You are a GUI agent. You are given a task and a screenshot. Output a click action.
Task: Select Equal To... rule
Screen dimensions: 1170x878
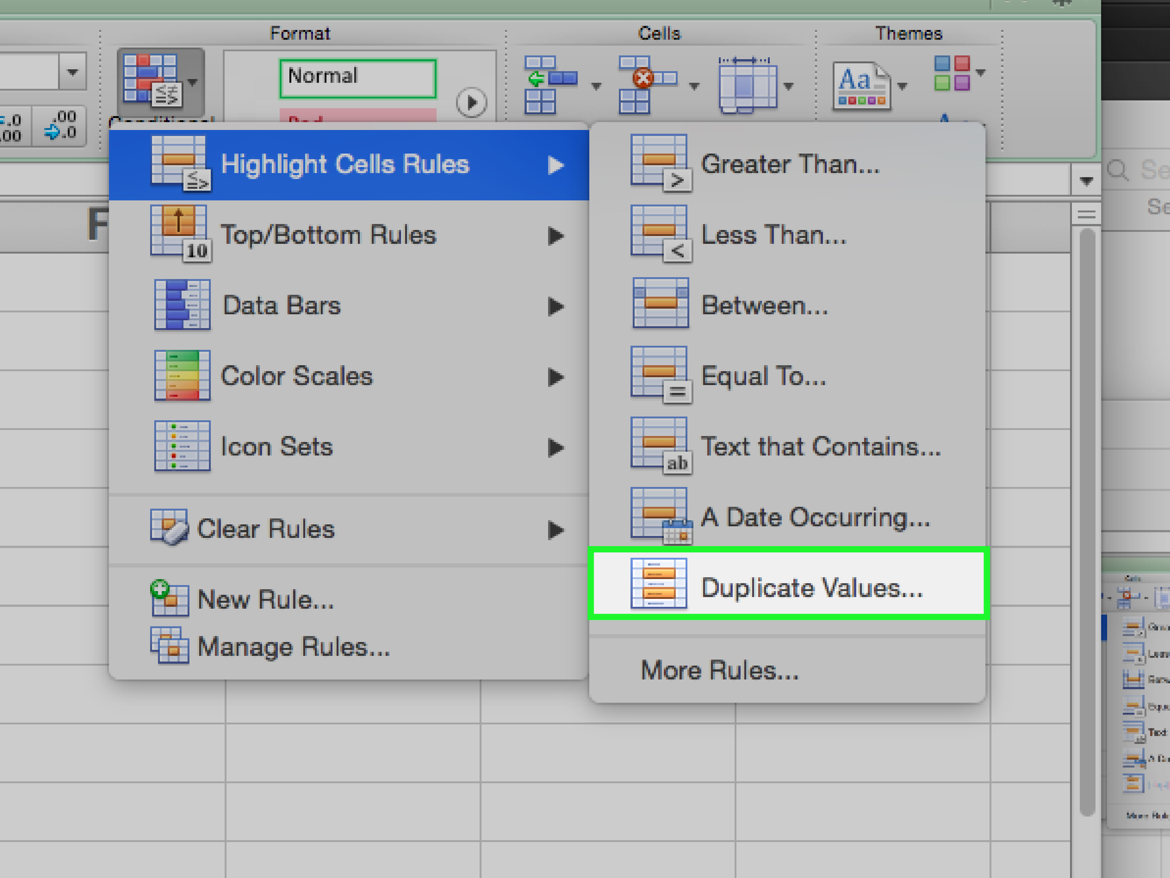point(787,376)
